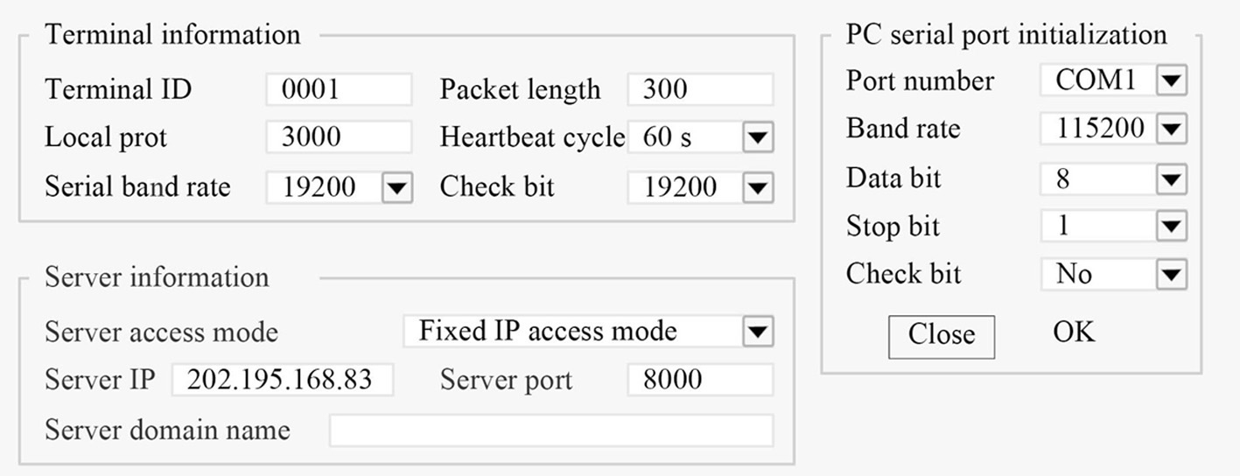Expand the PC Band rate 115200 dropdown

[x=1171, y=129]
